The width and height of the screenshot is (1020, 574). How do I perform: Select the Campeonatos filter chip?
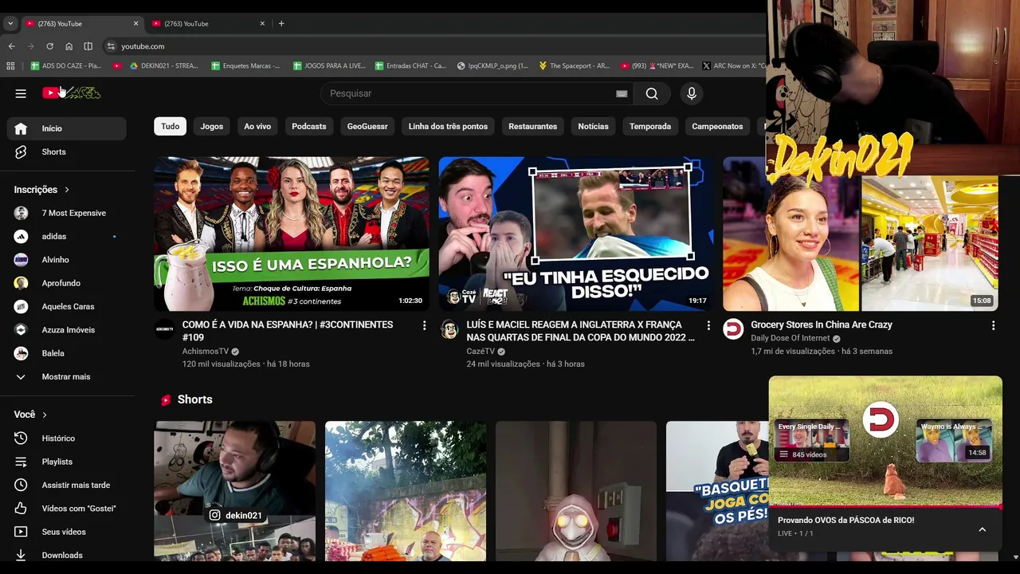tap(717, 126)
